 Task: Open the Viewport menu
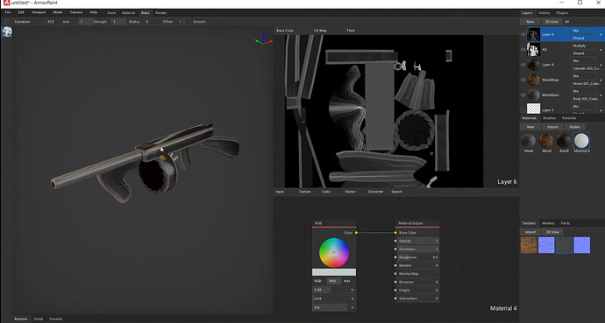click(x=39, y=13)
